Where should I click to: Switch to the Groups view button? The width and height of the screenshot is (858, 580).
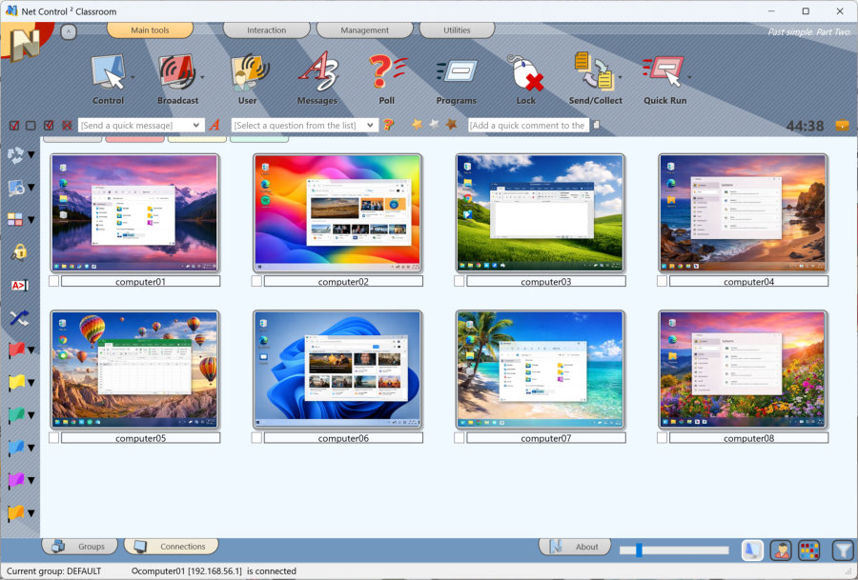(x=79, y=546)
